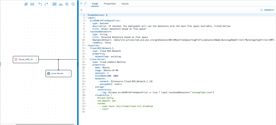The height and width of the screenshot is (125, 276).
Task: Click the collapse-all folds icon above line numbers
Action: click(81, 10)
